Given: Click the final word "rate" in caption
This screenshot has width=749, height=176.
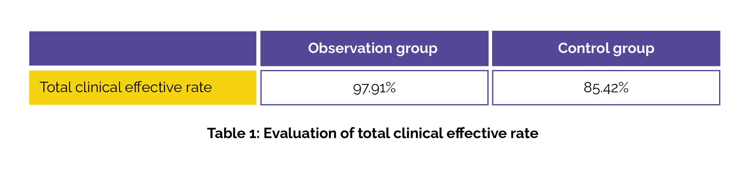Looking at the screenshot, I should pyautogui.click(x=524, y=133).
